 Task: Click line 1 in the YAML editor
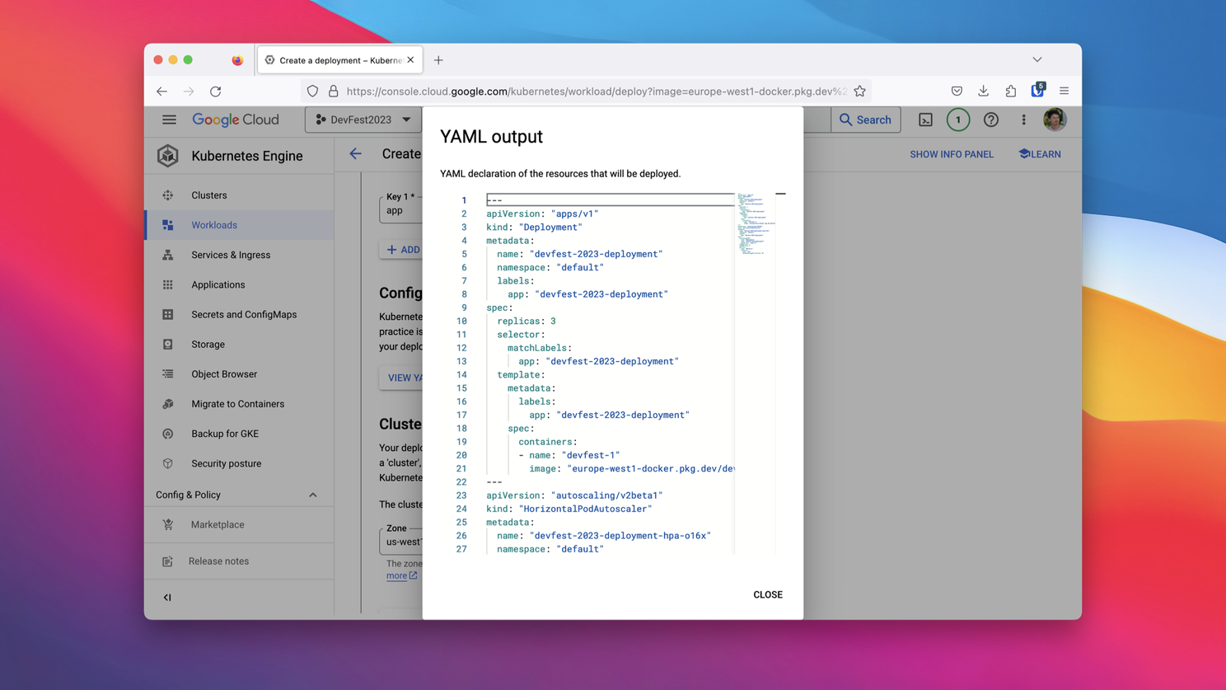coord(610,199)
